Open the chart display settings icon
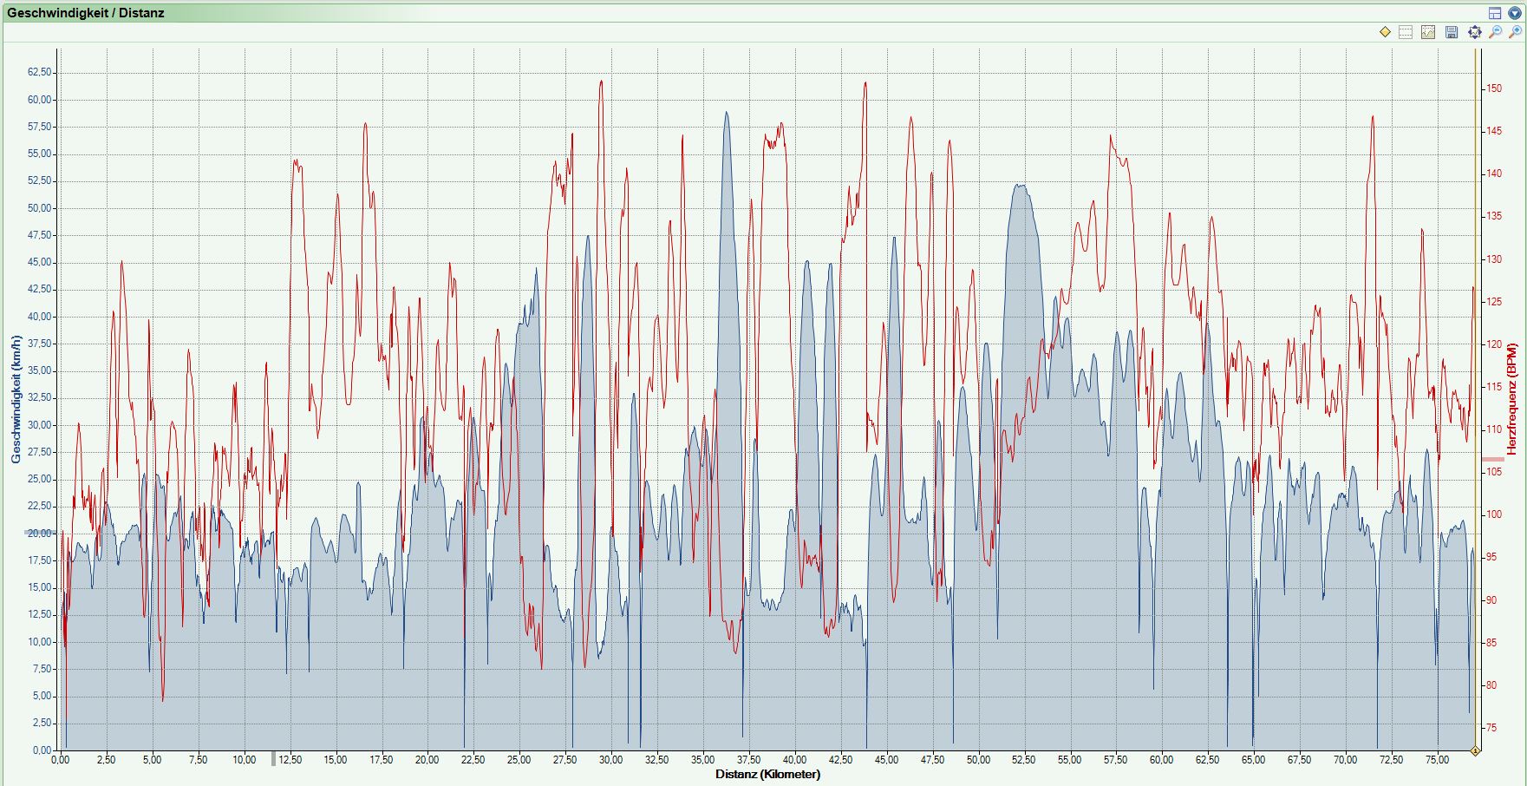Viewport: 1527px width, 786px height. [x=1428, y=32]
